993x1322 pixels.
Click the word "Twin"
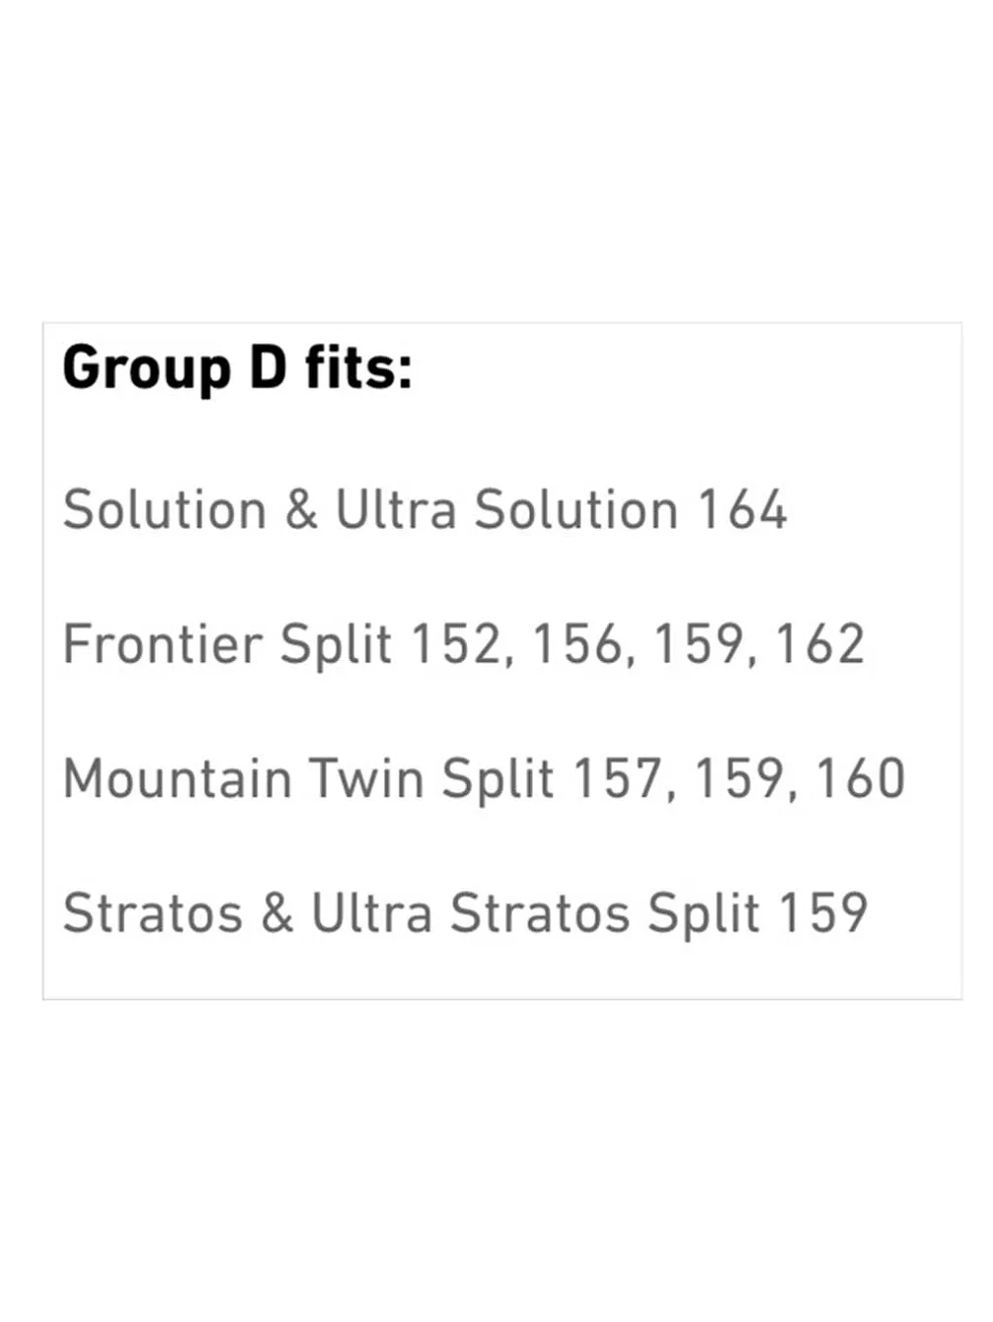coord(368,778)
